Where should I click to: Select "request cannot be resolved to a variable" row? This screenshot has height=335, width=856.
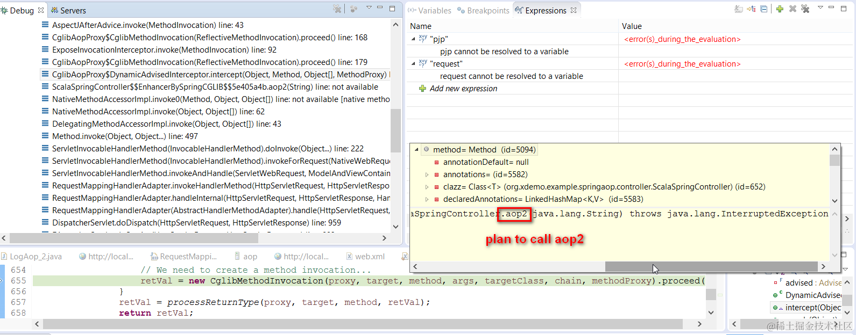511,76
